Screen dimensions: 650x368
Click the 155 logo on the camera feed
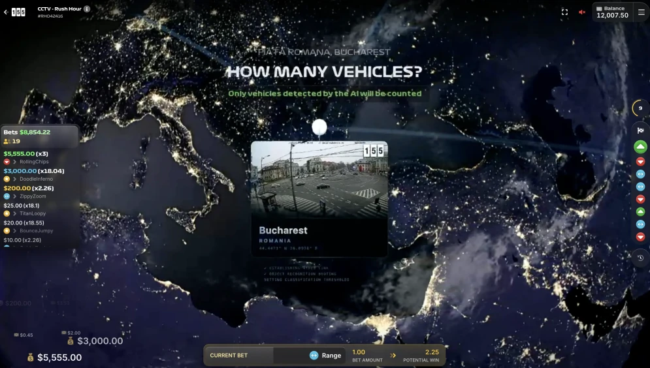coord(374,151)
